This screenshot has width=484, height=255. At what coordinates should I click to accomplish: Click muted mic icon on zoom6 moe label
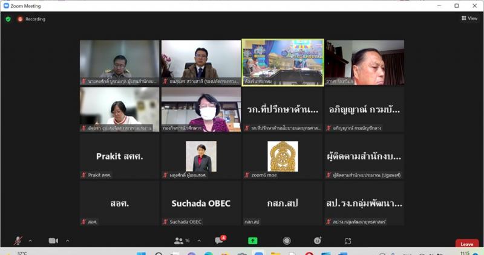247,175
